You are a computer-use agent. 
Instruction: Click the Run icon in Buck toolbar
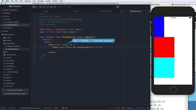(x=44, y=7)
